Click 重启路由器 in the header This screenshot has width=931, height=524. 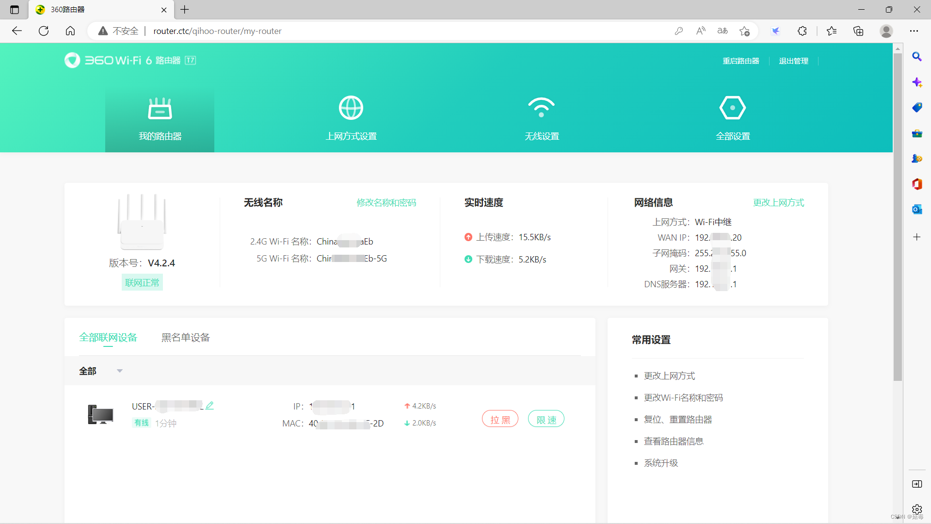point(740,61)
